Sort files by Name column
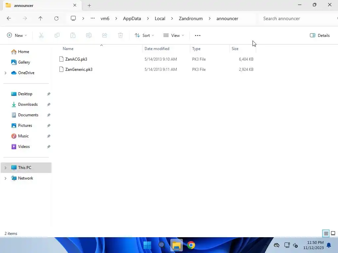338x253 pixels. click(x=68, y=49)
